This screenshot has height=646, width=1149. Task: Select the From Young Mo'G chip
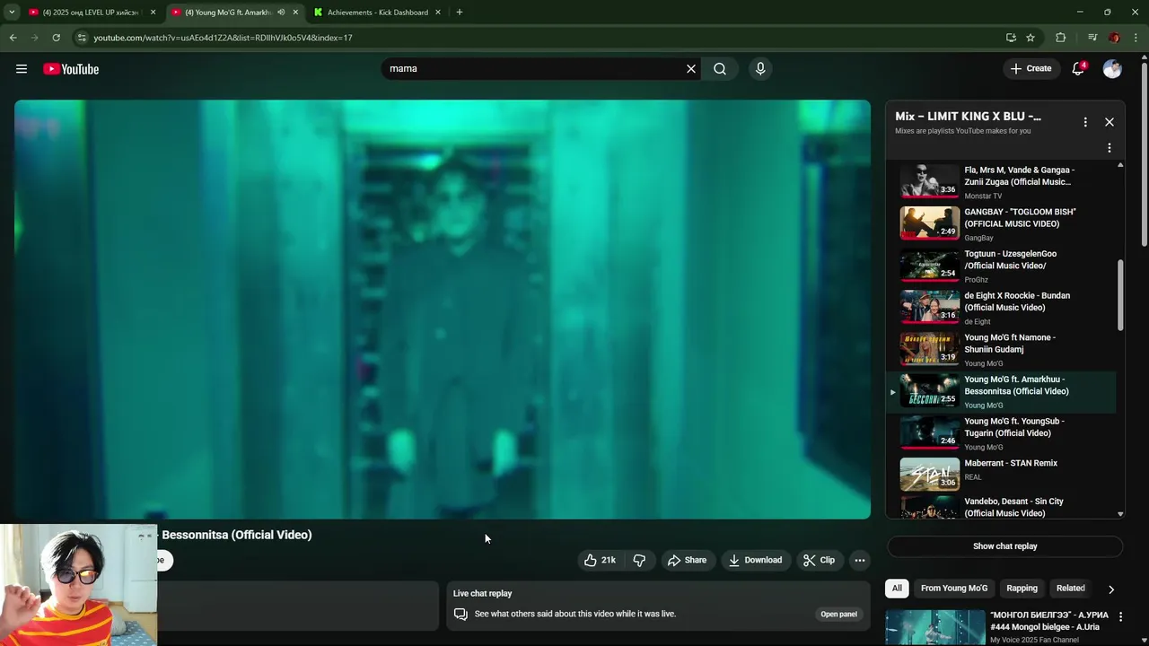coord(954,589)
